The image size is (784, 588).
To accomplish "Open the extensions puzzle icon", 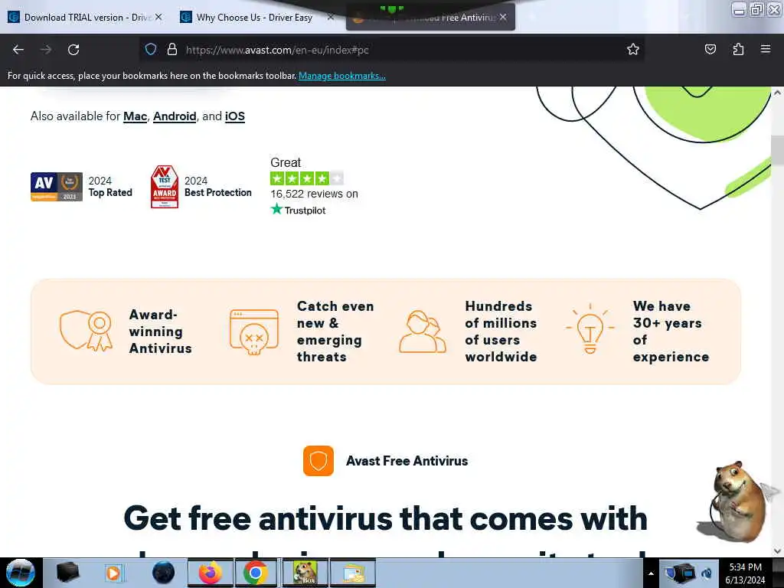I will pos(738,49).
